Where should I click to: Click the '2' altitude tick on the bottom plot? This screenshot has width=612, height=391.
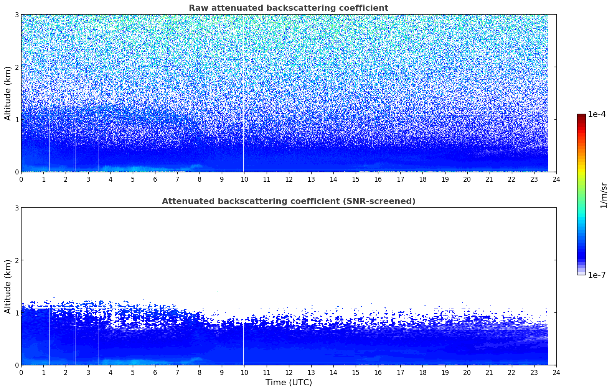(16, 260)
